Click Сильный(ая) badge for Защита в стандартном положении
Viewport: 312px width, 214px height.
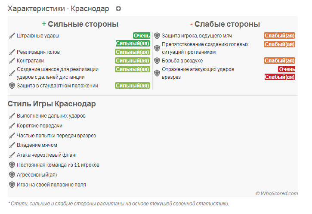[133, 86]
